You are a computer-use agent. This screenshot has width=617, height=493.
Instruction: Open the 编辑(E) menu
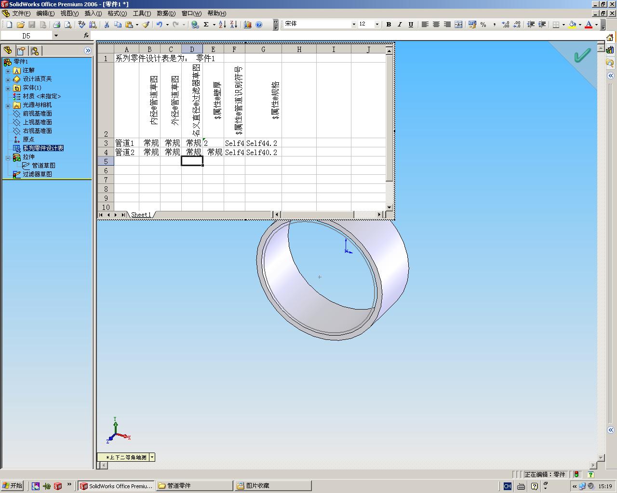(45, 13)
